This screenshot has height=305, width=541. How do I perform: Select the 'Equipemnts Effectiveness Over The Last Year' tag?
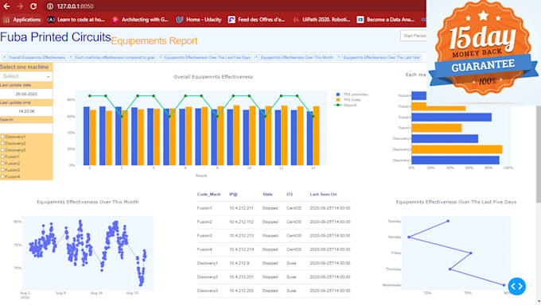[381, 57]
